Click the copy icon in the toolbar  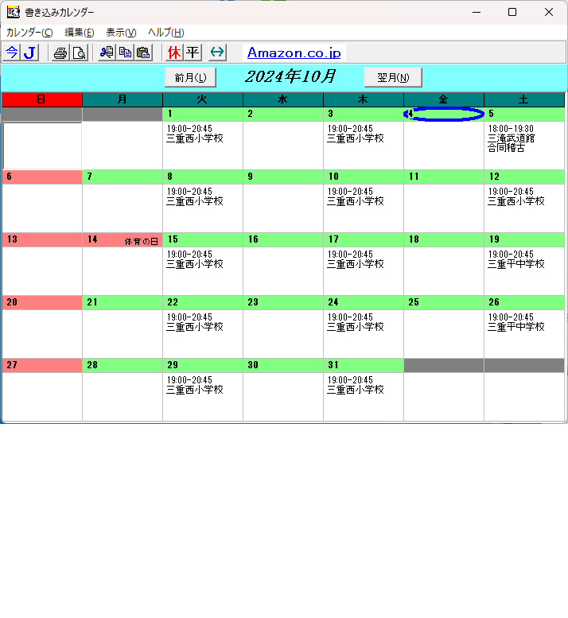[125, 52]
